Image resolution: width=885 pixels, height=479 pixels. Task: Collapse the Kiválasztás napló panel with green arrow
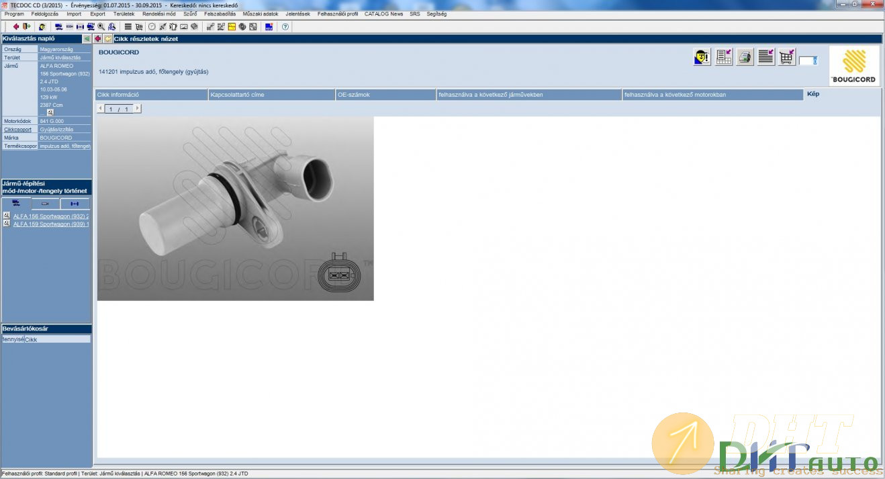pyautogui.click(x=87, y=39)
